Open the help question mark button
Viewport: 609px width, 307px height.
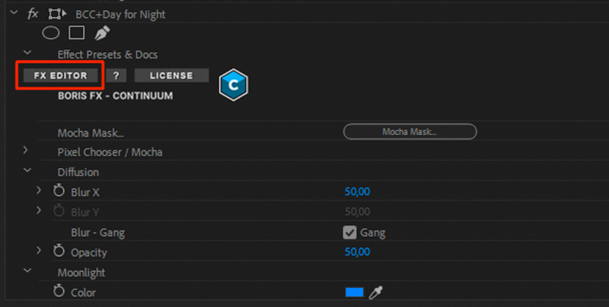point(116,75)
